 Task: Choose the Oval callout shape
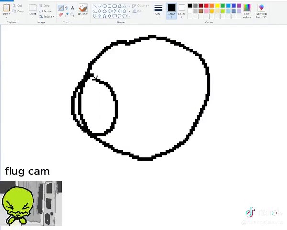click(120, 16)
